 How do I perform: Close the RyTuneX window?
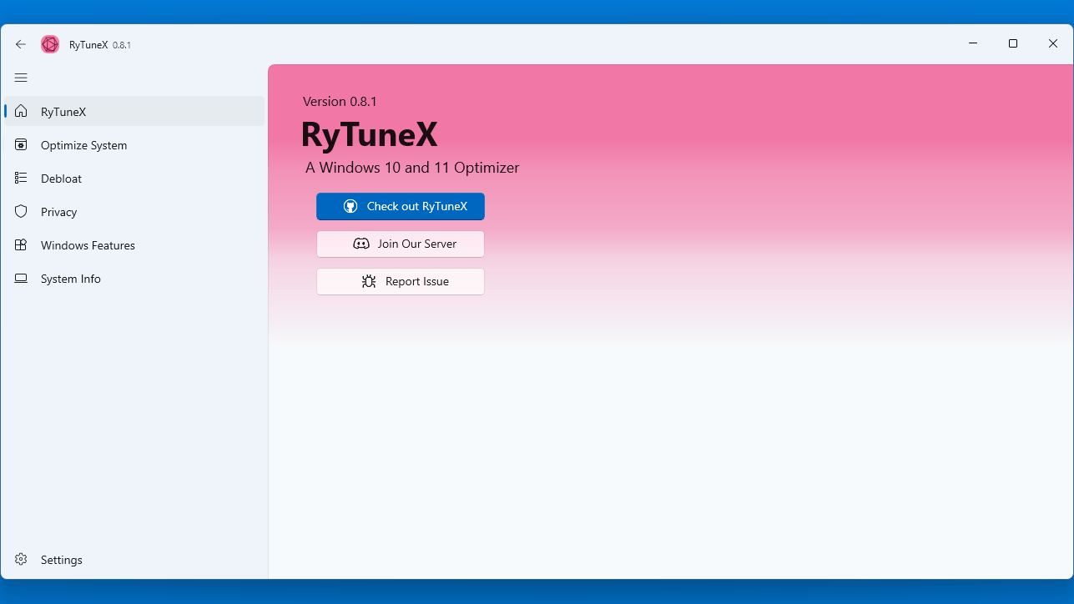tap(1053, 43)
